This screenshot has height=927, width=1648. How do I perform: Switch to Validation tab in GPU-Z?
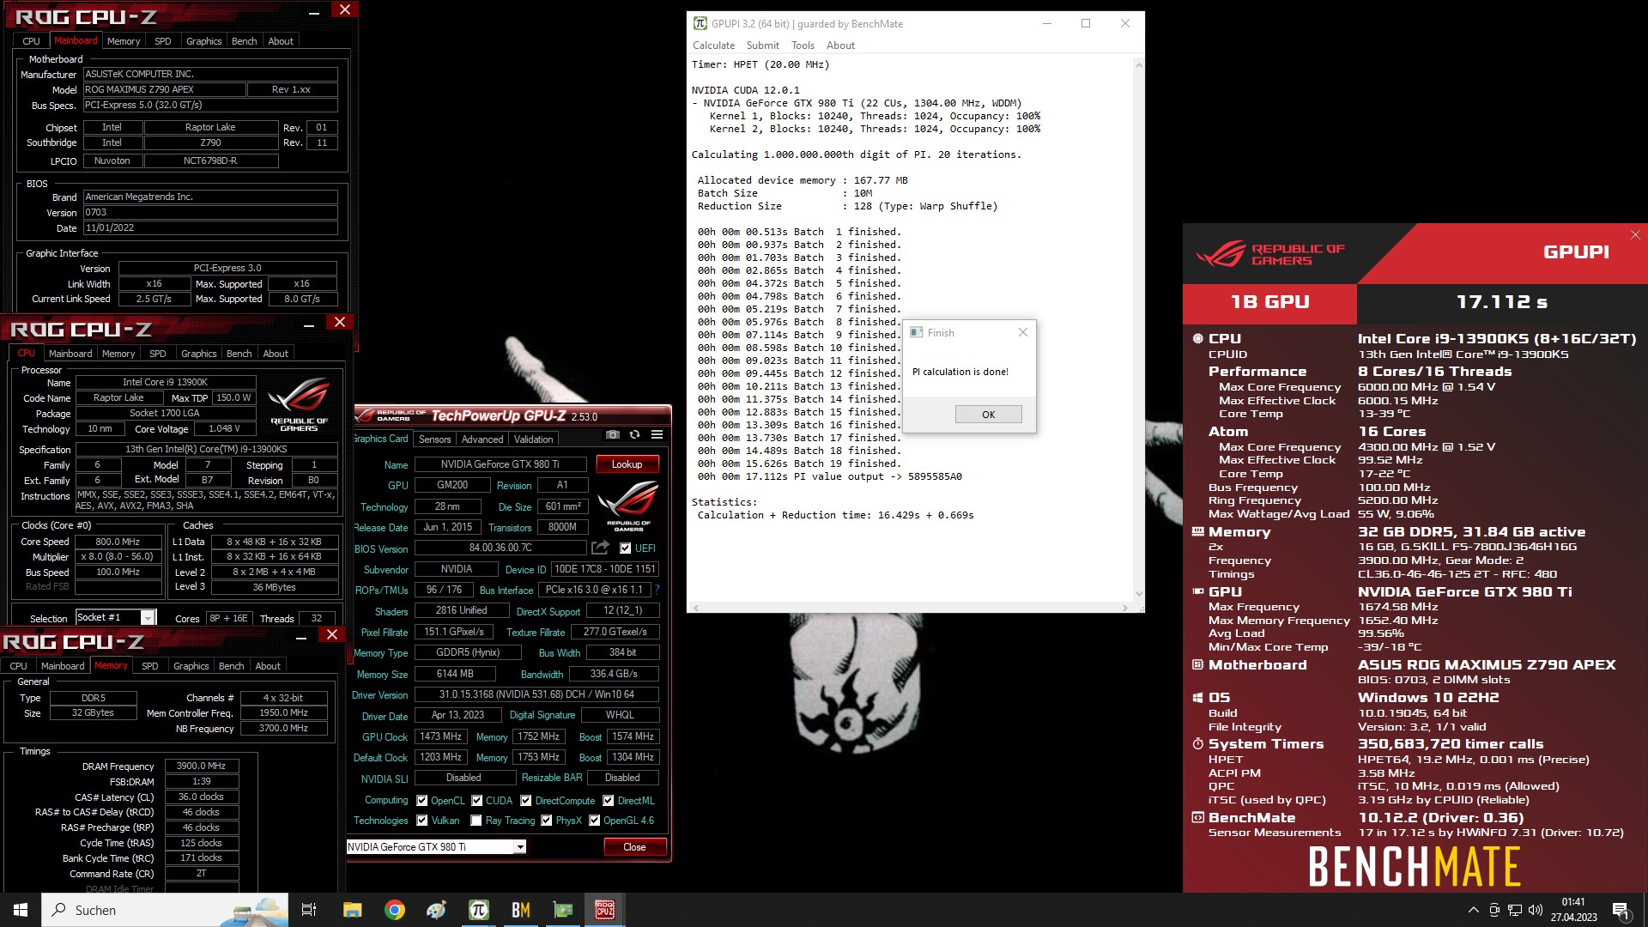point(533,439)
